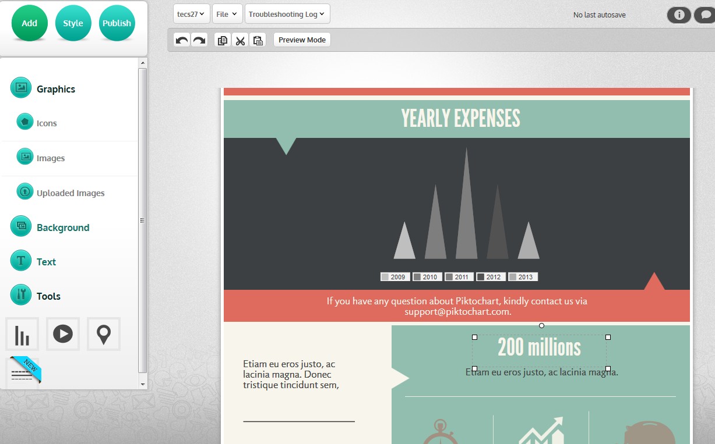The width and height of the screenshot is (715, 444).
Task: Click the rotation handle above 200 millions
Action: (x=541, y=325)
